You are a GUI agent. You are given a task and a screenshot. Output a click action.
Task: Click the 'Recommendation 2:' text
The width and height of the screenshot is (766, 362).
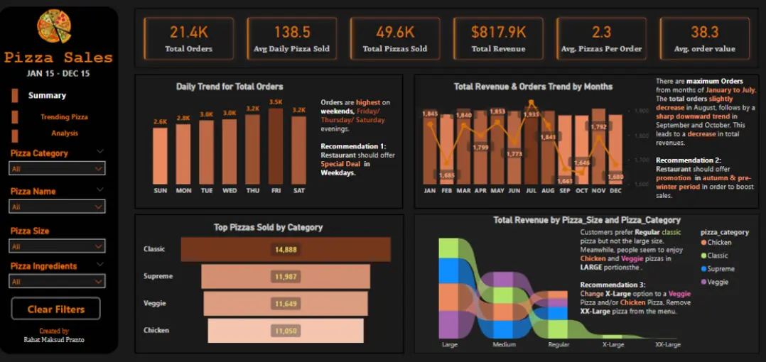tap(689, 160)
